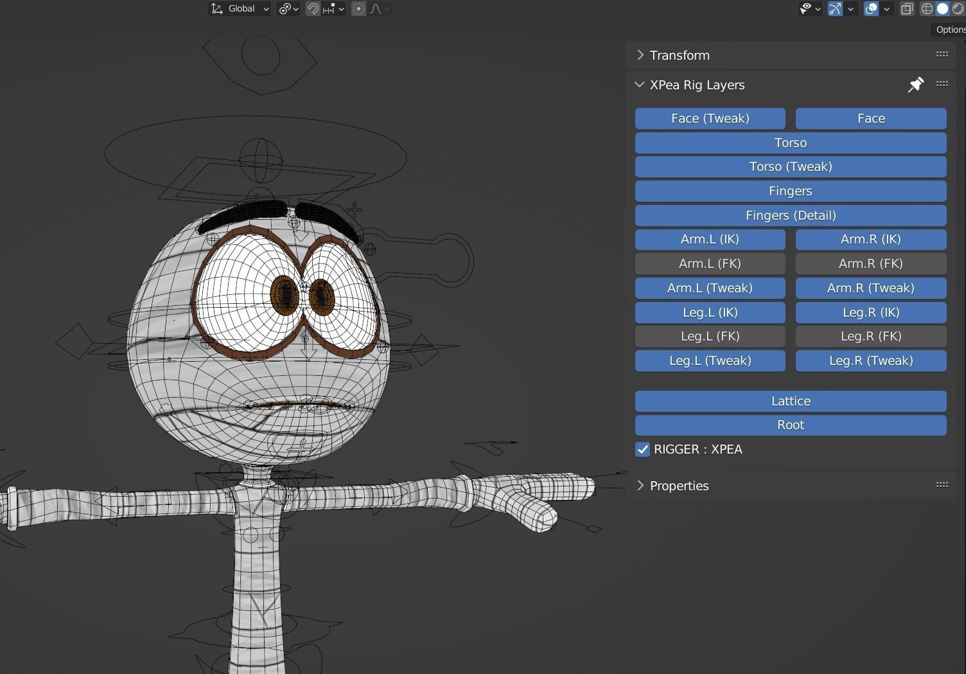Open the overlays options dropdown

tap(886, 8)
